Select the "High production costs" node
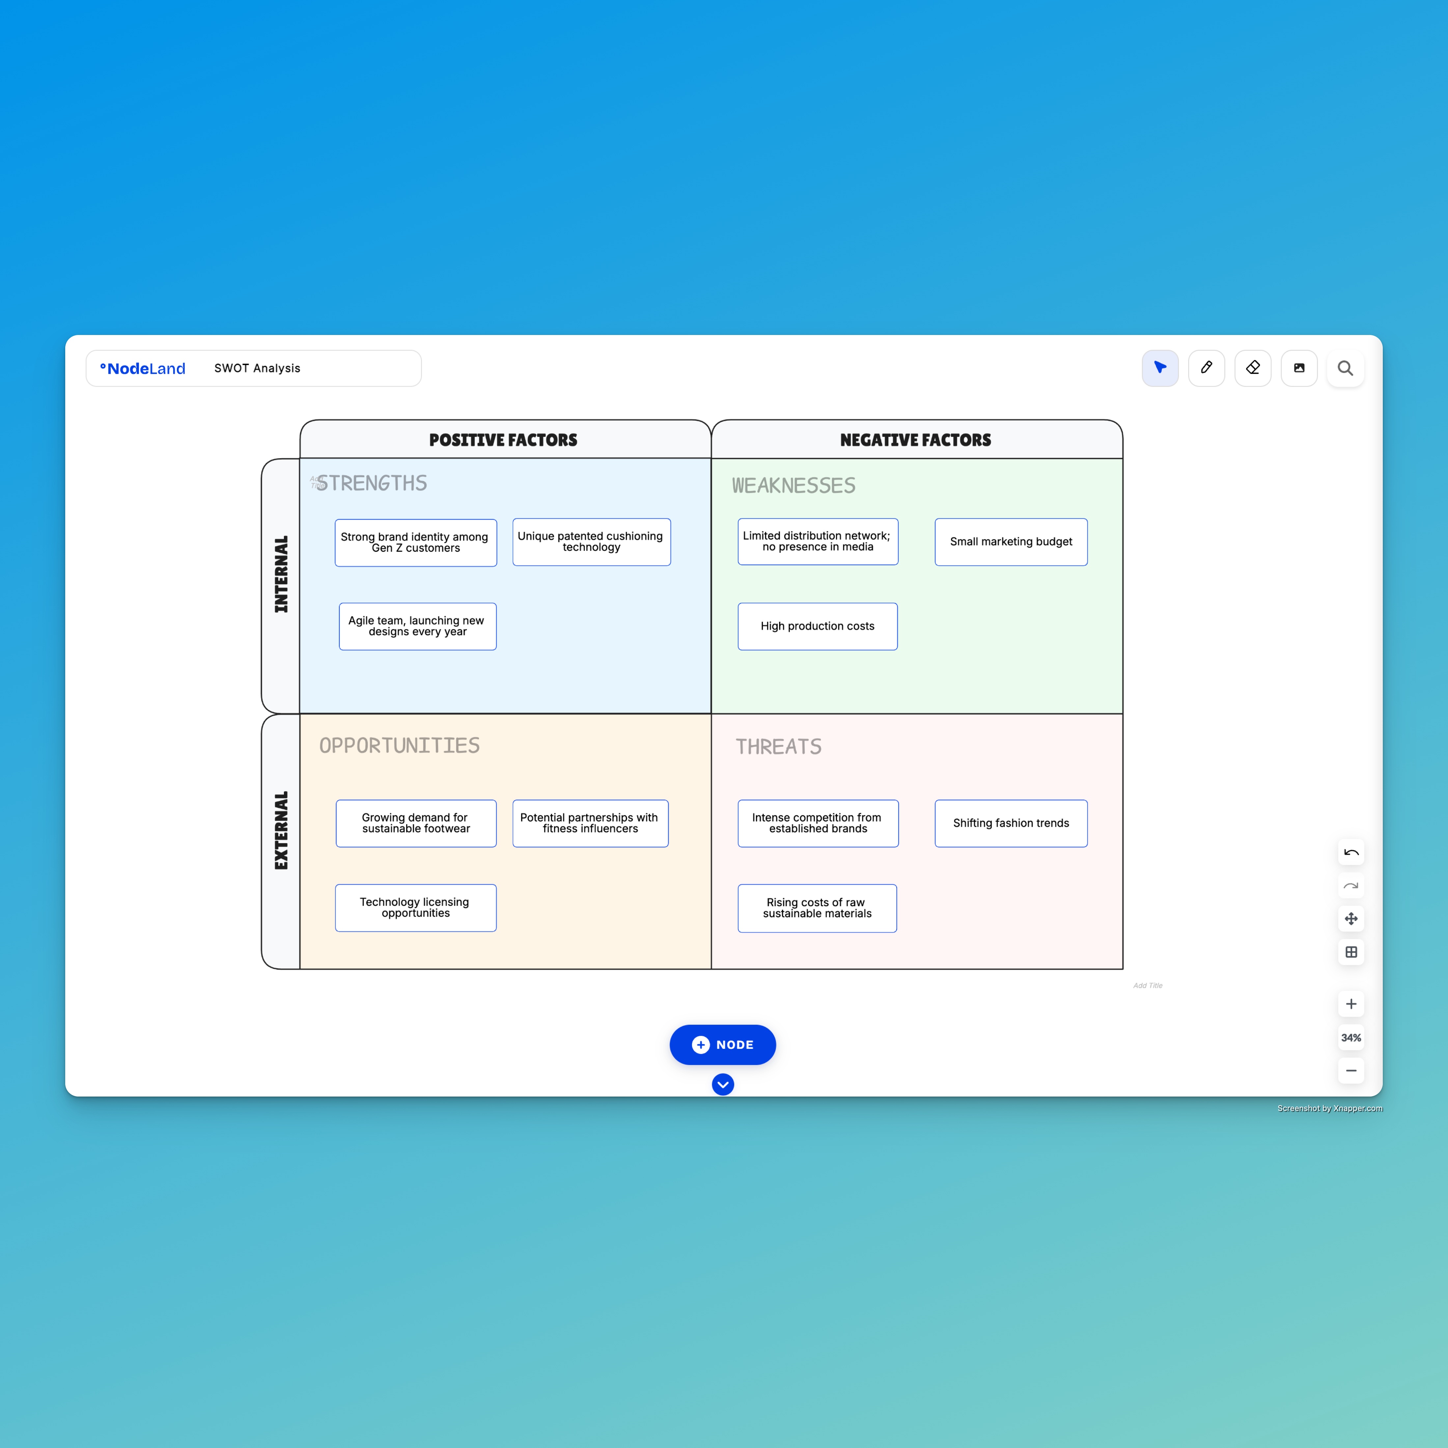This screenshot has width=1448, height=1448. click(817, 627)
